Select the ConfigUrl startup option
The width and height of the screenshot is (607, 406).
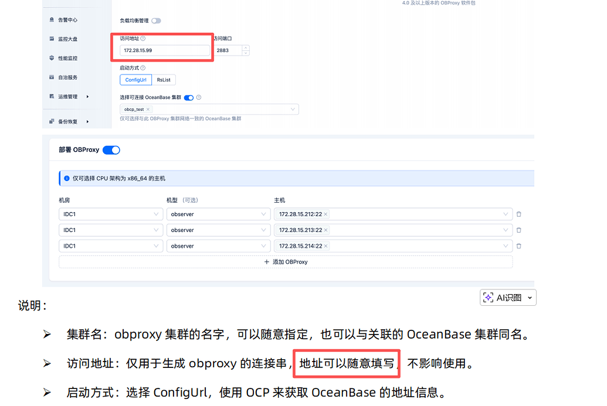[135, 80]
